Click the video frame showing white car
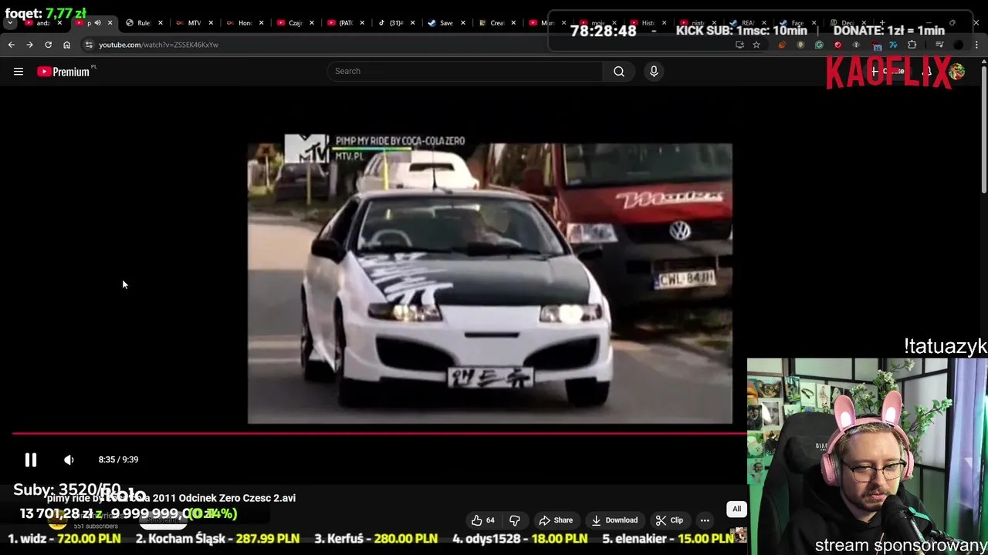The height and width of the screenshot is (555, 988). click(x=489, y=283)
